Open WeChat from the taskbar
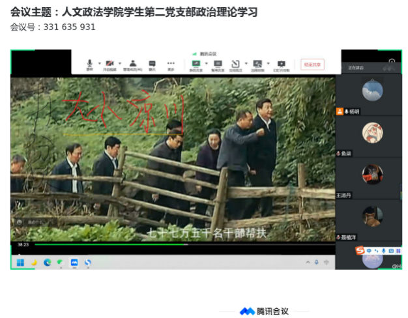The height and width of the screenshot is (318, 408). click(x=61, y=263)
